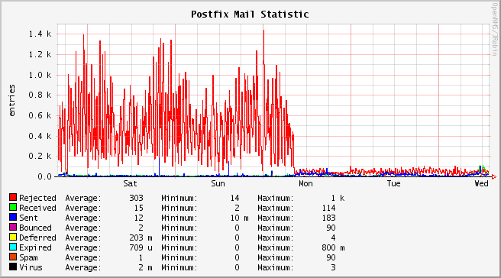
Task: Click the yellow Deferred legend swatch
Action: tap(13, 237)
